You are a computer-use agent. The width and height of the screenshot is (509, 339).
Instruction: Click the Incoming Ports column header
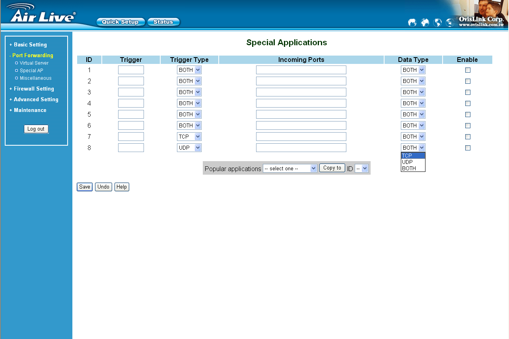point(301,60)
